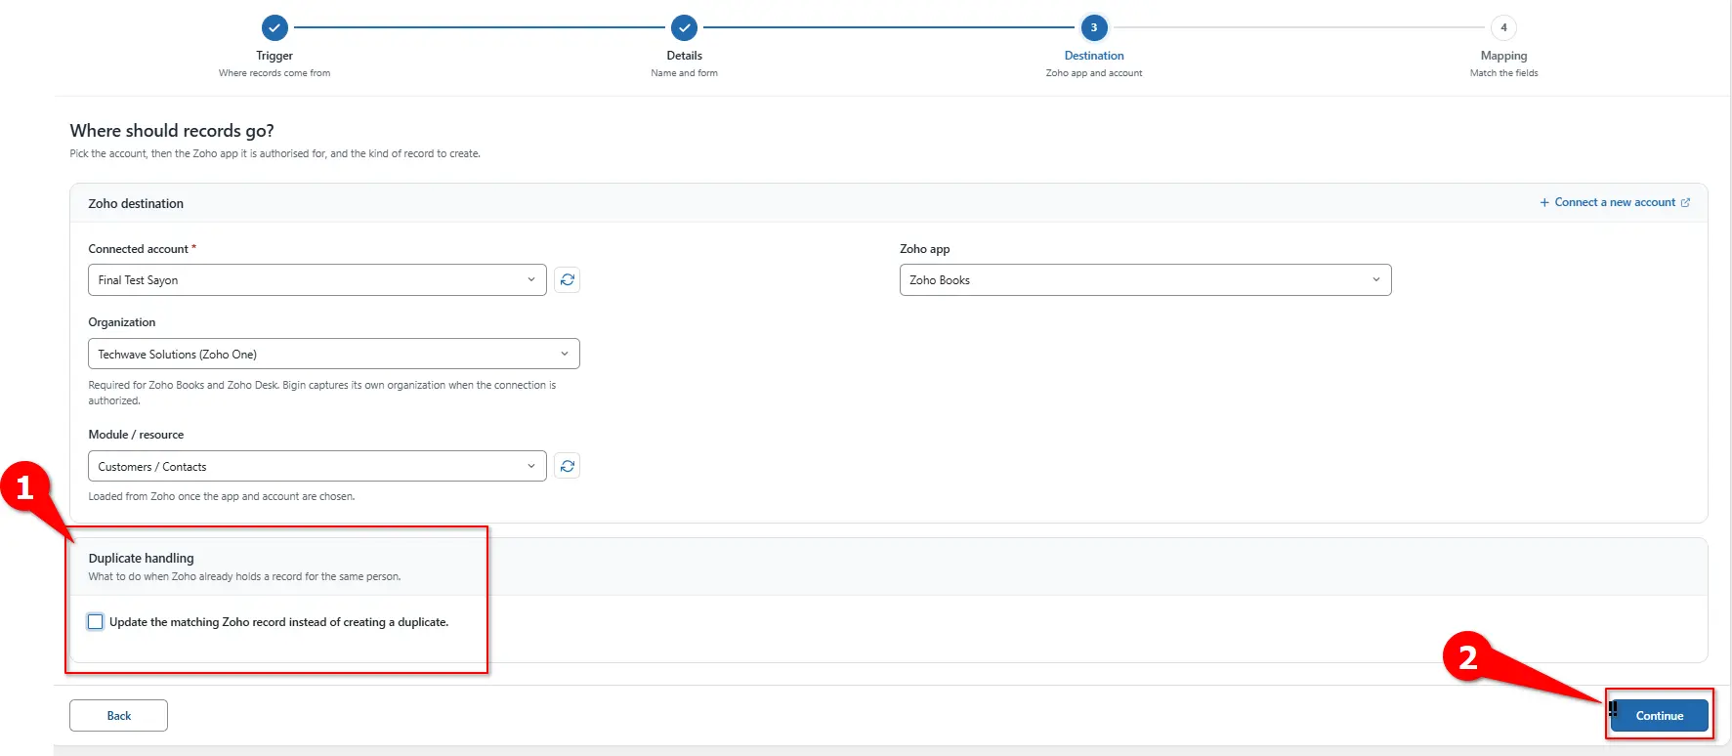Click the 'Zoho destination' section title
This screenshot has height=756, width=1732.
point(136,203)
